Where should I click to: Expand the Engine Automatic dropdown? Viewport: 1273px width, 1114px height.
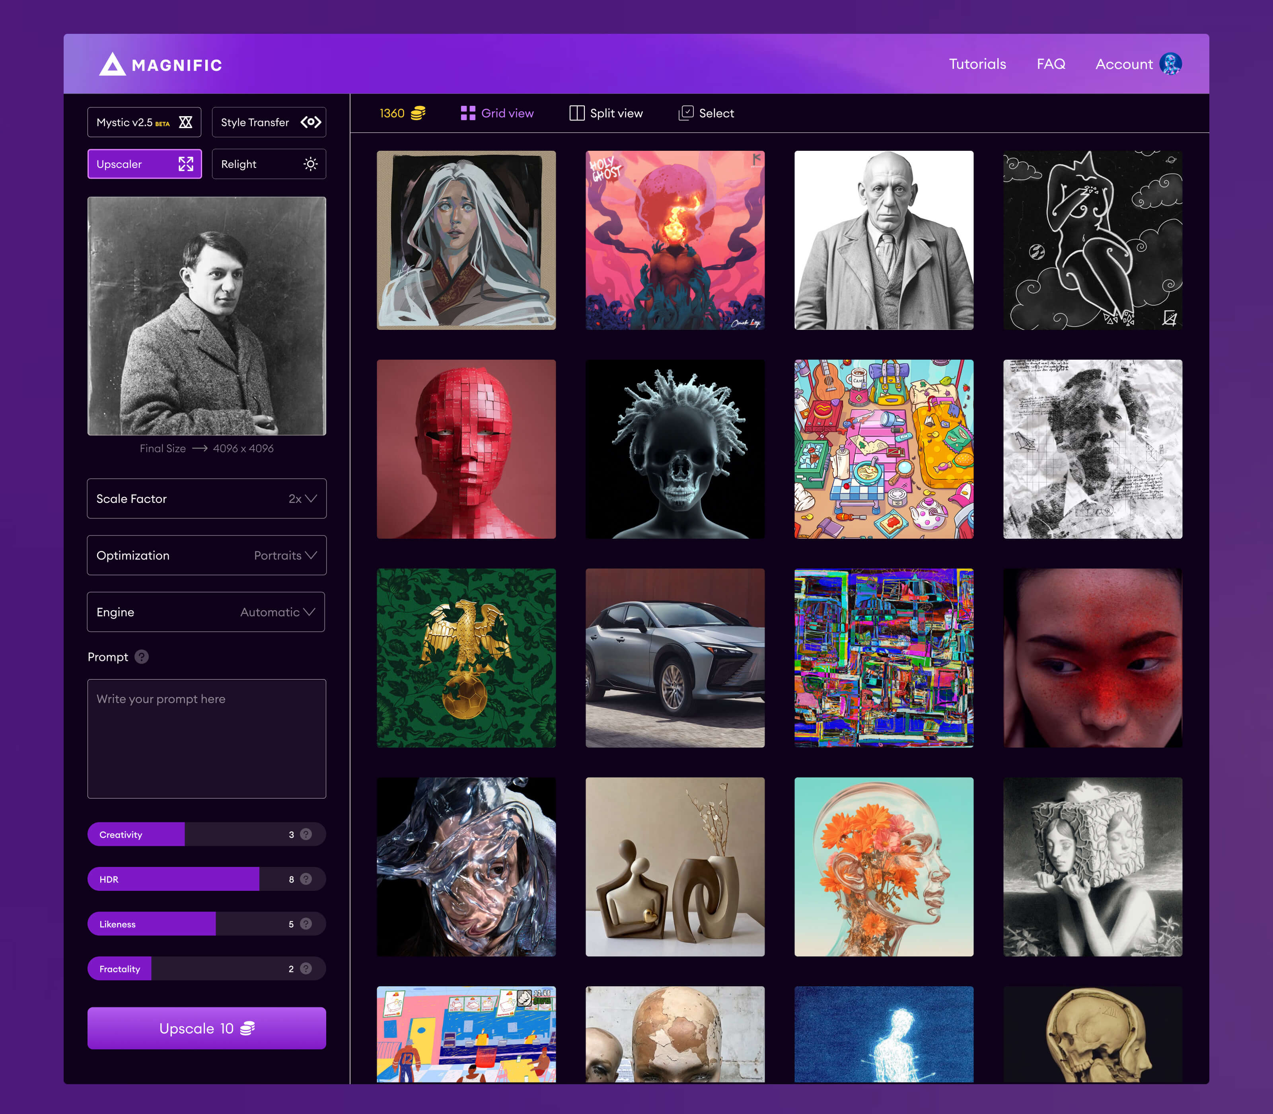coord(206,612)
